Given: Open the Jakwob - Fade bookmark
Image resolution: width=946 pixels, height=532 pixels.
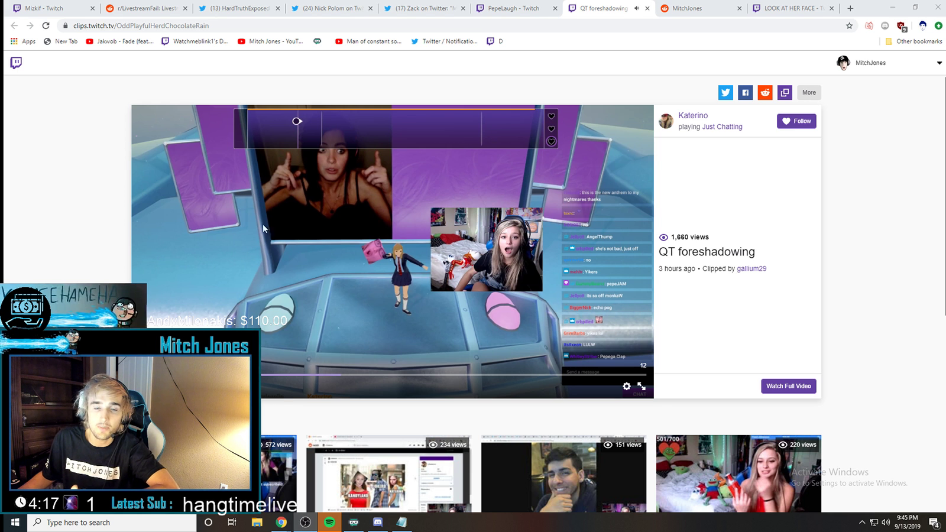Looking at the screenshot, I should (120, 41).
